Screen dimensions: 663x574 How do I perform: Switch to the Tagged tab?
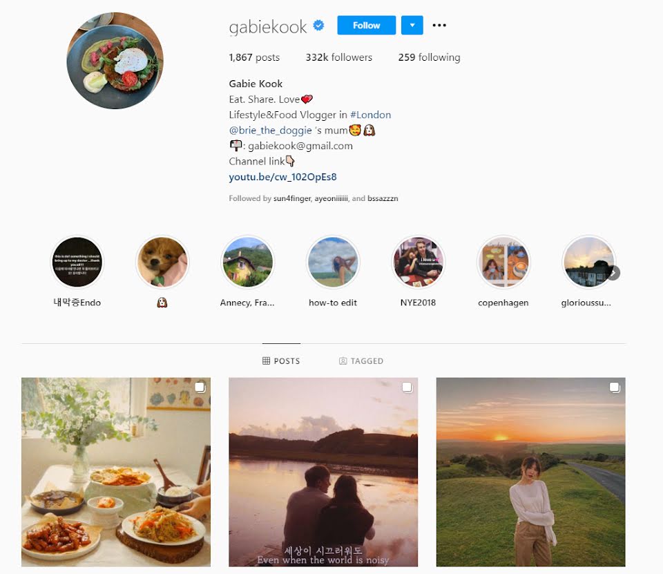tap(361, 361)
